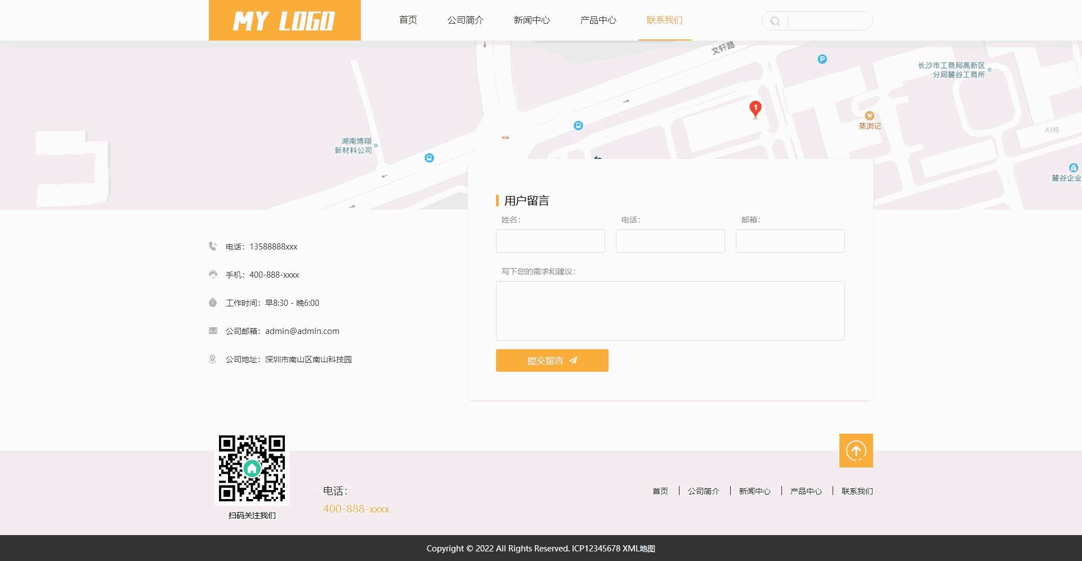Open the footer 产品中心 link

(x=806, y=491)
